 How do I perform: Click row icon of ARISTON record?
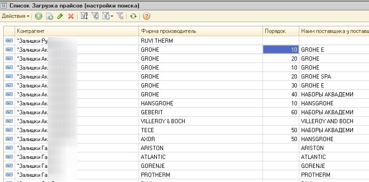point(9,148)
